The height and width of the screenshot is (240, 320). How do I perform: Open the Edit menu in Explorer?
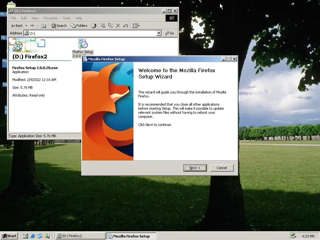tap(24, 18)
